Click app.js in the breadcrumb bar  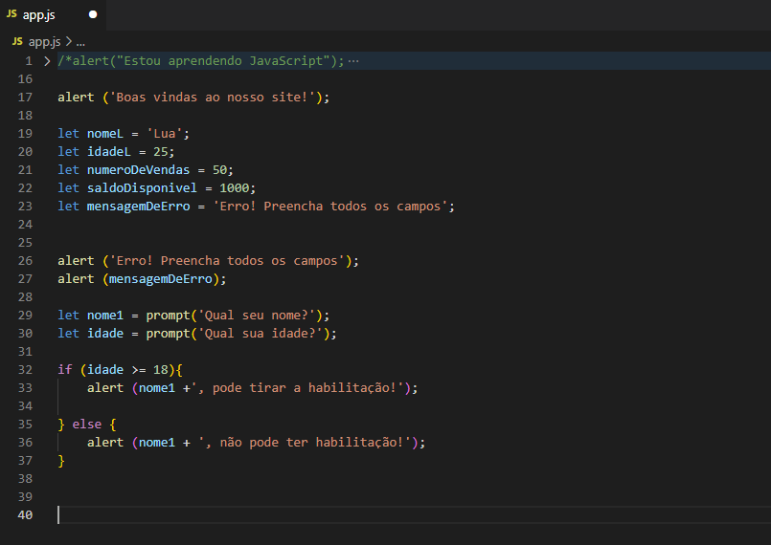[x=44, y=42]
